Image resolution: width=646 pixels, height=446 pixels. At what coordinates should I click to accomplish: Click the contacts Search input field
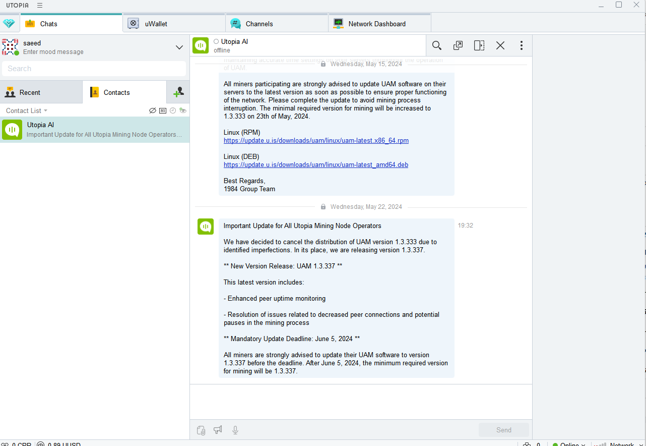[94, 69]
